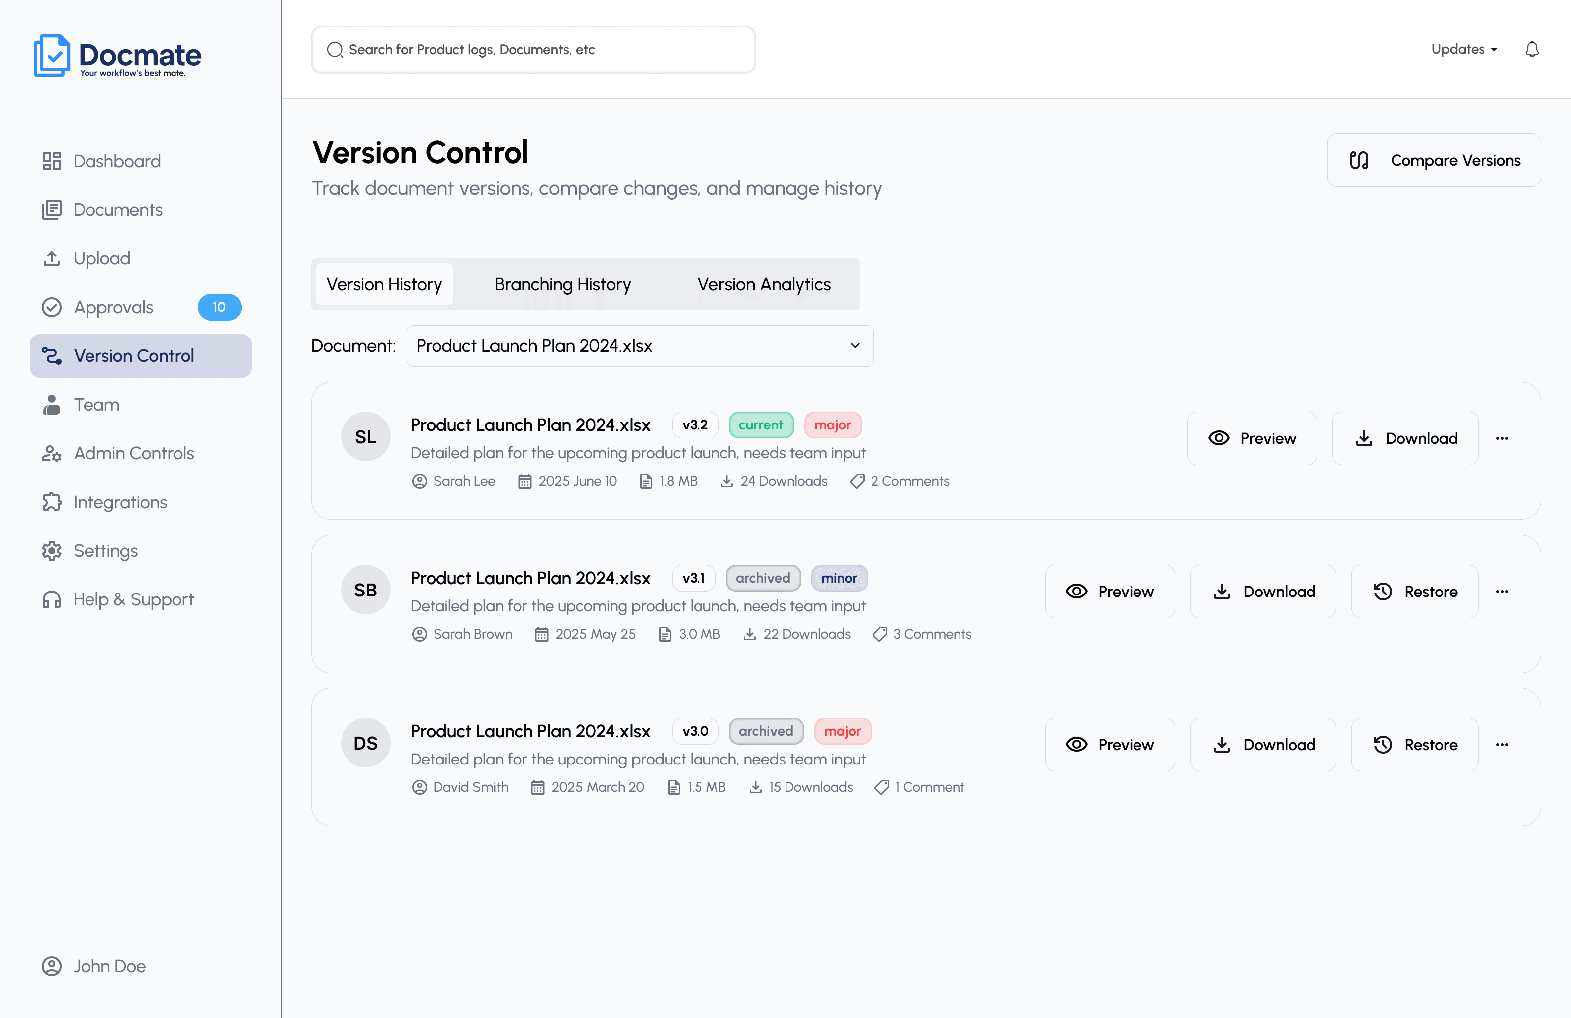Click the 2025 March 20 date
This screenshot has width=1571, height=1018.
[588, 787]
